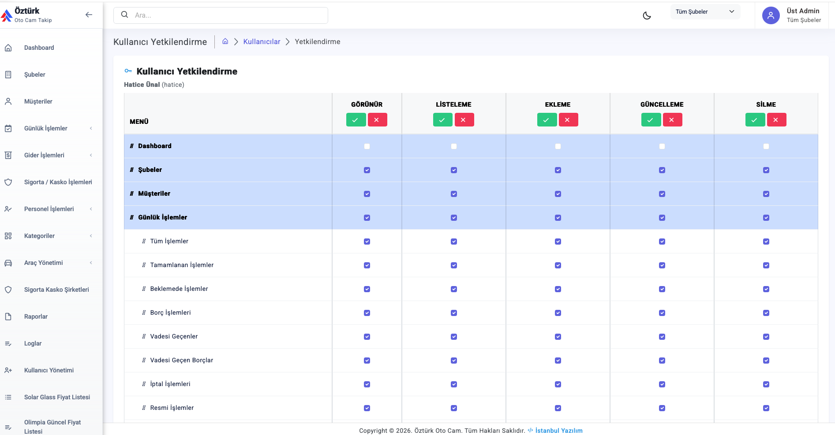Screen dimensions: 835x435
Task: Click green check under EKLEME column
Action: click(547, 120)
